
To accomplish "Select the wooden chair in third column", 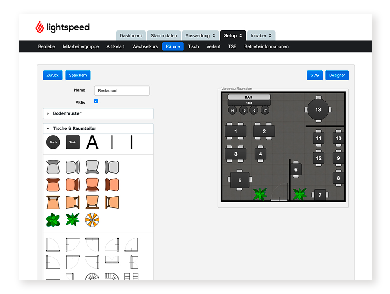I will 92,202.
